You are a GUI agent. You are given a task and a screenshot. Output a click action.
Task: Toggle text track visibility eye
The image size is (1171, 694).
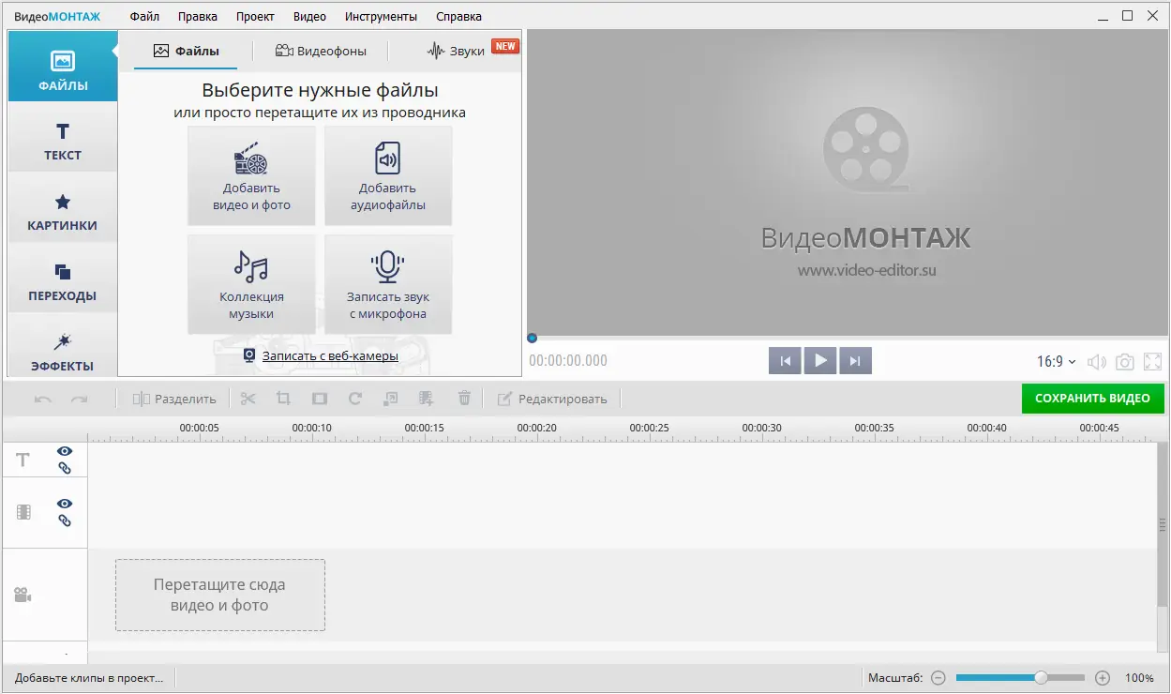[x=65, y=451]
